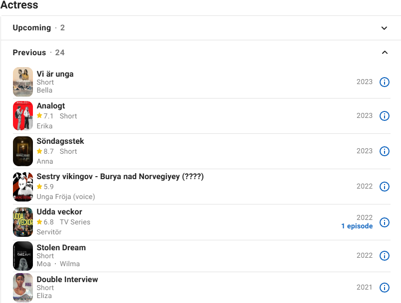This screenshot has width=401, height=303.
Task: Select the role name Anna
Action: pos(45,161)
